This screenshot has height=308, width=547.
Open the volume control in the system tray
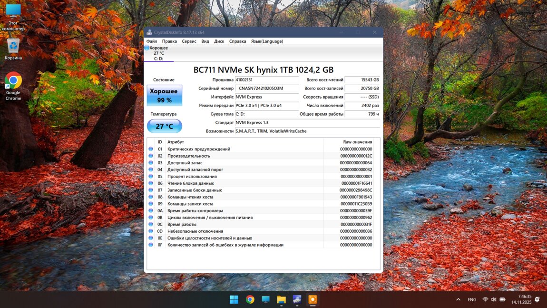point(493,299)
